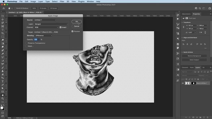The height and width of the screenshot is (119, 212).
Task: Click the trash delete layer icon
Action: click(x=208, y=118)
